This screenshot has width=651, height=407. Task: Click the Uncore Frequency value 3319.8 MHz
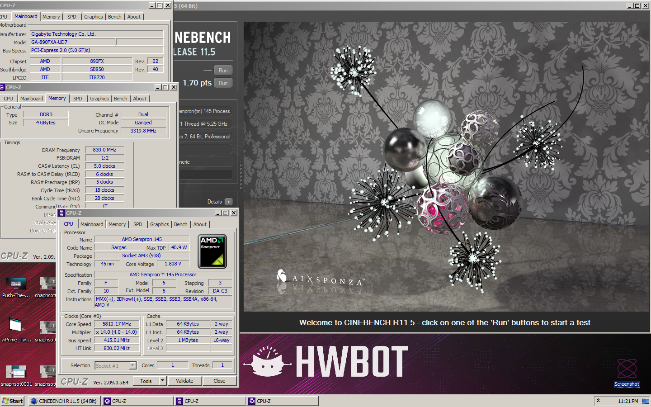(143, 131)
